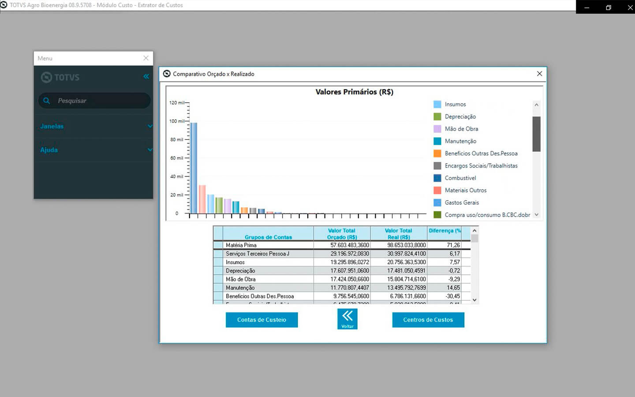Restore down the main application window
The height and width of the screenshot is (397, 635).
point(609,7)
